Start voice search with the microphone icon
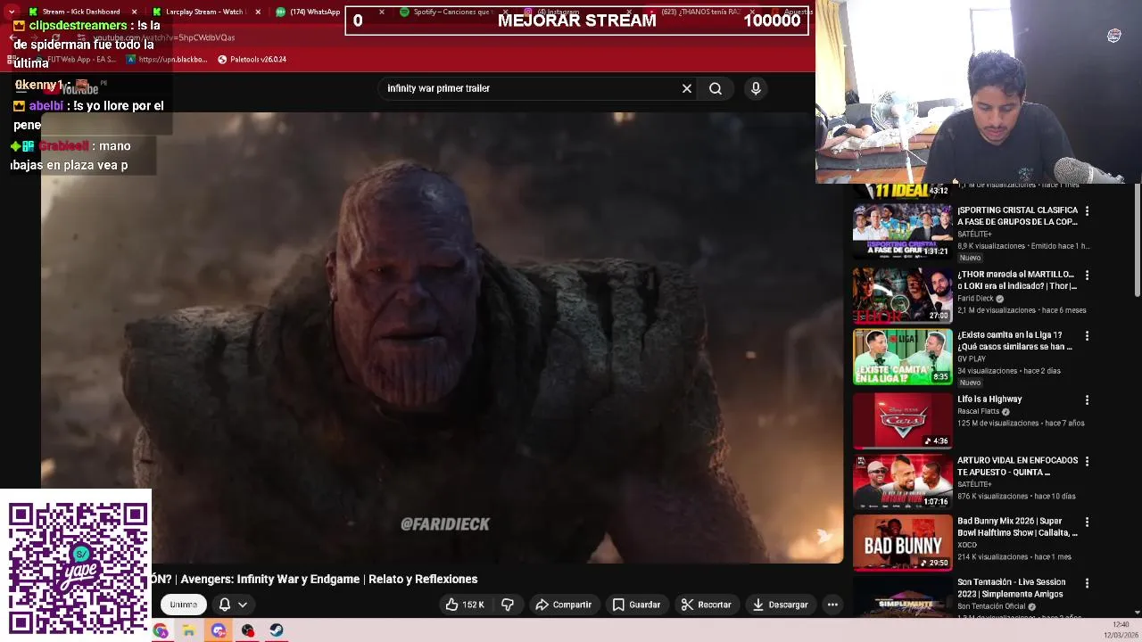This screenshot has width=1142, height=642. coord(756,88)
